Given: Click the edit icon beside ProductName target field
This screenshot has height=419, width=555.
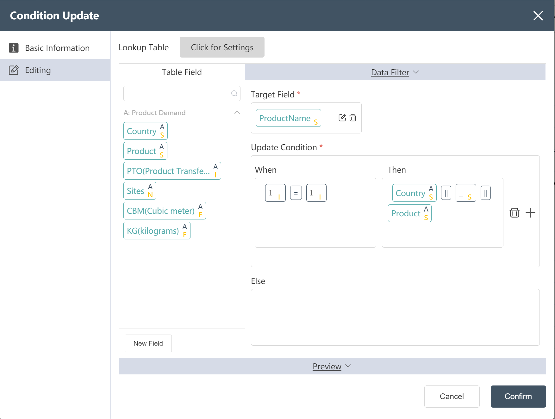Looking at the screenshot, I should click(x=342, y=118).
